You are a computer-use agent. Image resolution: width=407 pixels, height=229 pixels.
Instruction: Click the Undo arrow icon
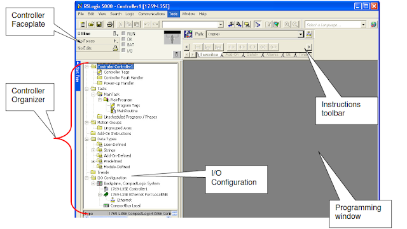click(x=147, y=24)
